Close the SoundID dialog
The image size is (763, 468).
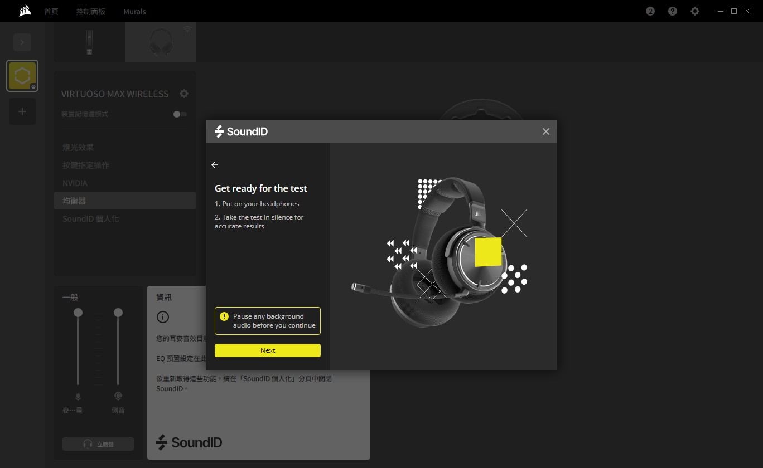546,131
